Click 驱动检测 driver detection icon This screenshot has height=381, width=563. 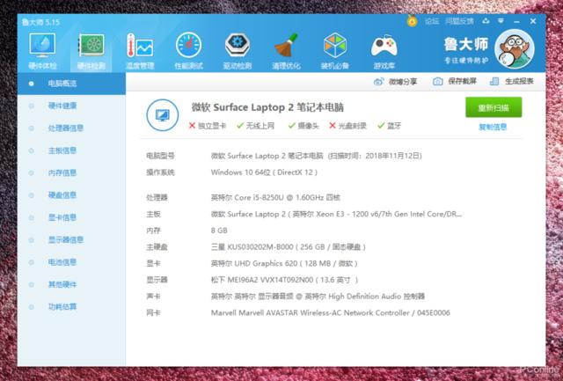point(238,49)
